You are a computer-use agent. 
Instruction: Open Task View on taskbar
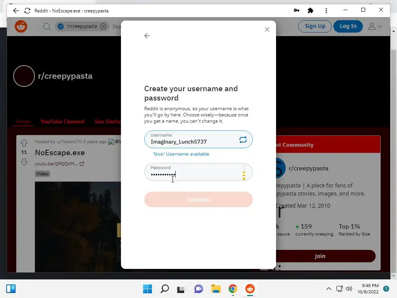pyautogui.click(x=181, y=289)
